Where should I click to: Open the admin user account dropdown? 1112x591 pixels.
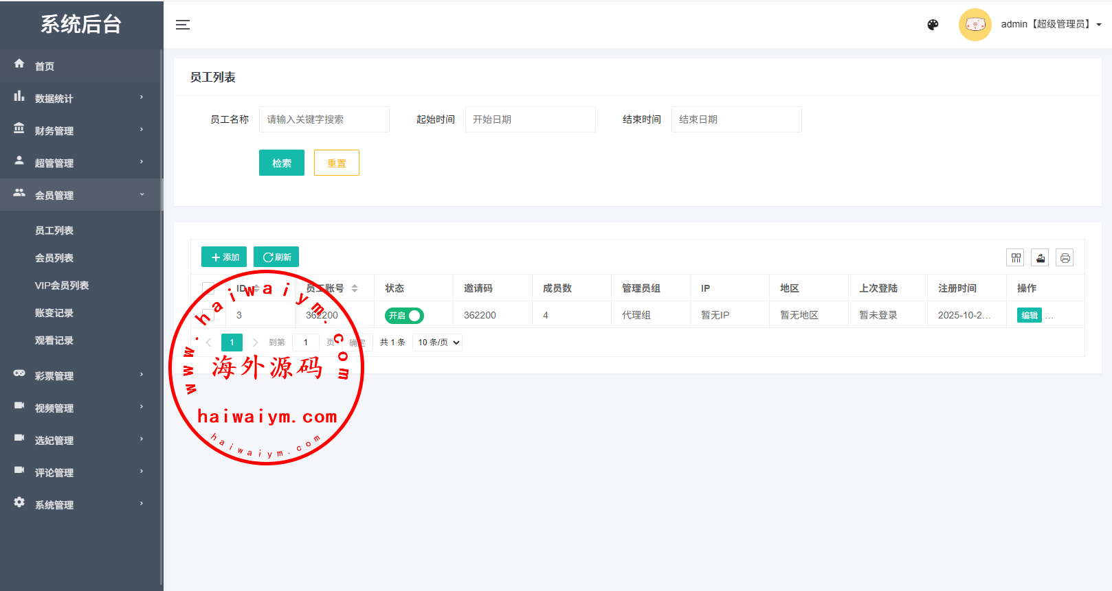pyautogui.click(x=1050, y=25)
